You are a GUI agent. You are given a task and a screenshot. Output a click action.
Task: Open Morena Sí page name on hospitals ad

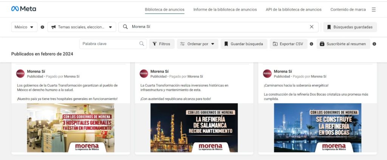coord(36,72)
